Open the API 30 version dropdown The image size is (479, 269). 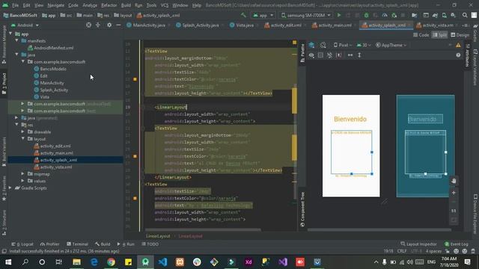pyautogui.click(x=363, y=45)
